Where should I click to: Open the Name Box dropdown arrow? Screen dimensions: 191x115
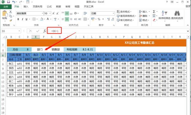[19, 31]
